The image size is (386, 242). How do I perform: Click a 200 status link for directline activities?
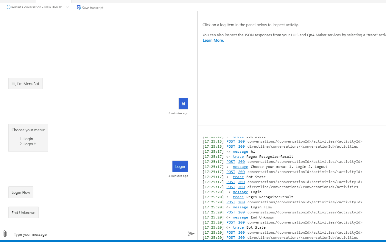tap(241, 146)
